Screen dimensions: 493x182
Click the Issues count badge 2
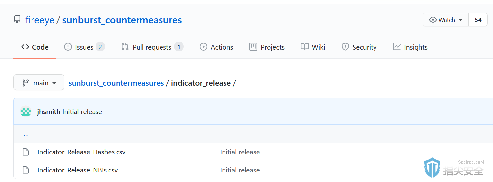(100, 47)
